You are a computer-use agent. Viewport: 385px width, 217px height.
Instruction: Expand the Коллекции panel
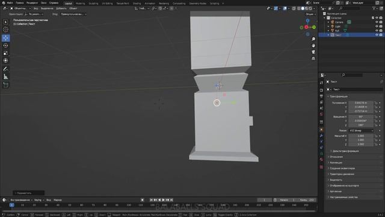[336, 163]
